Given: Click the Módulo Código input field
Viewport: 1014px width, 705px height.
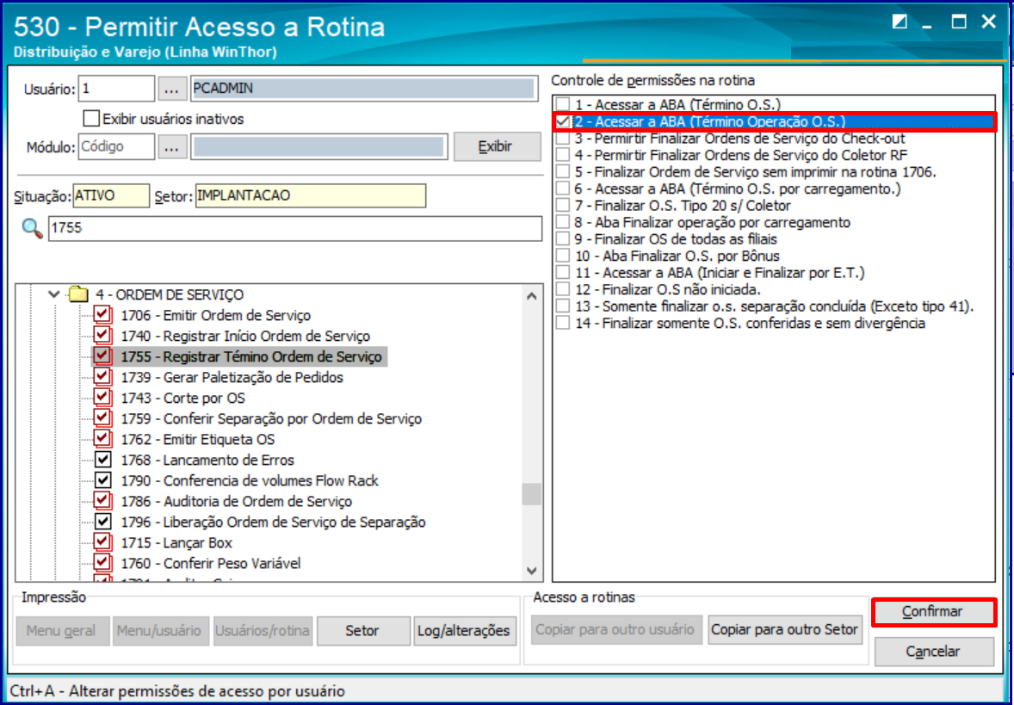Looking at the screenshot, I should point(116,147).
